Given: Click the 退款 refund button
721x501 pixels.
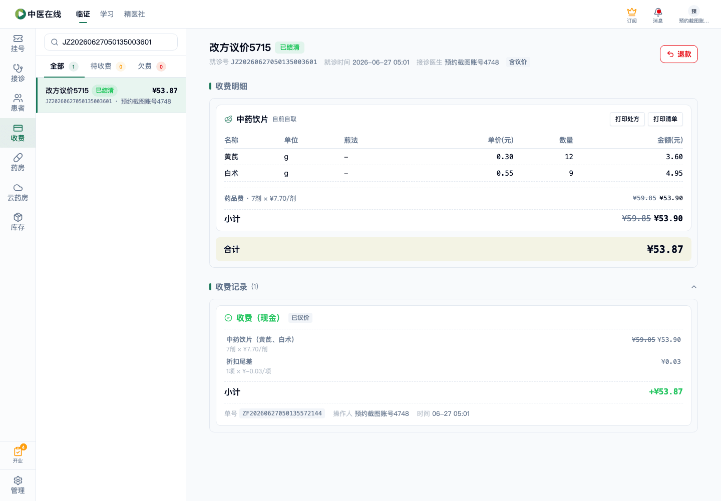Looking at the screenshot, I should tap(679, 54).
